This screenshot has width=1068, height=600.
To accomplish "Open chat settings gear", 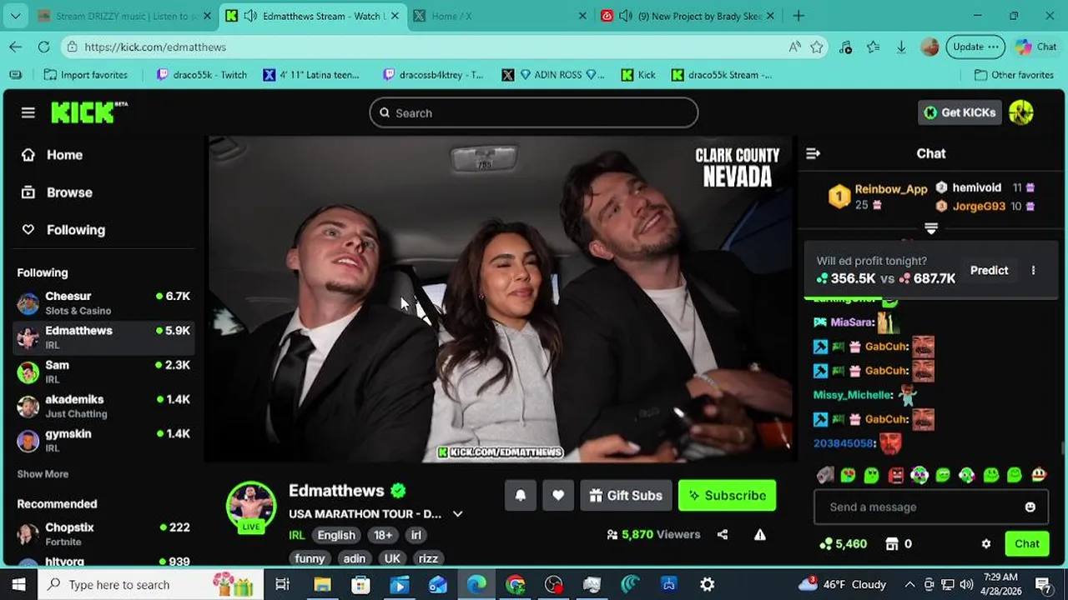I will (x=986, y=543).
